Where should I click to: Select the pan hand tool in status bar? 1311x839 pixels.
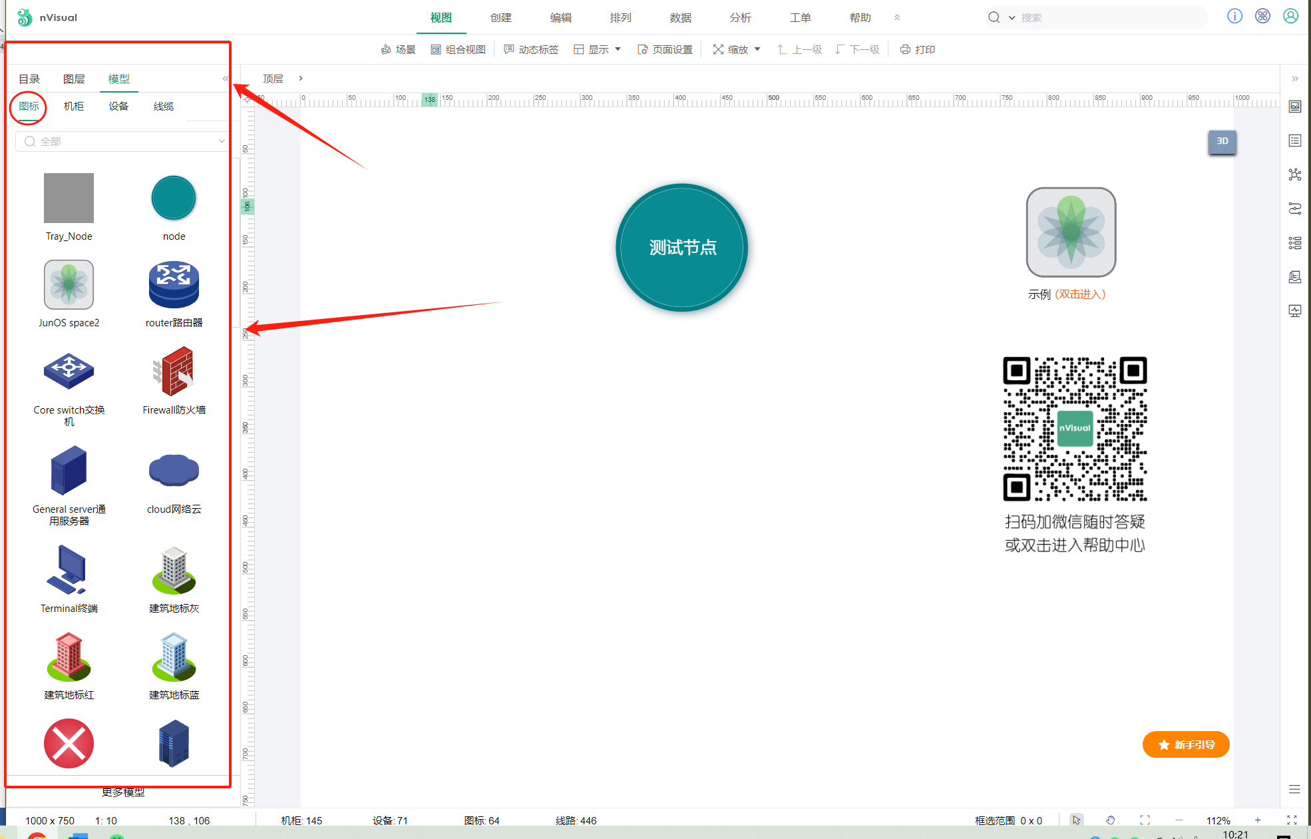point(1110,820)
